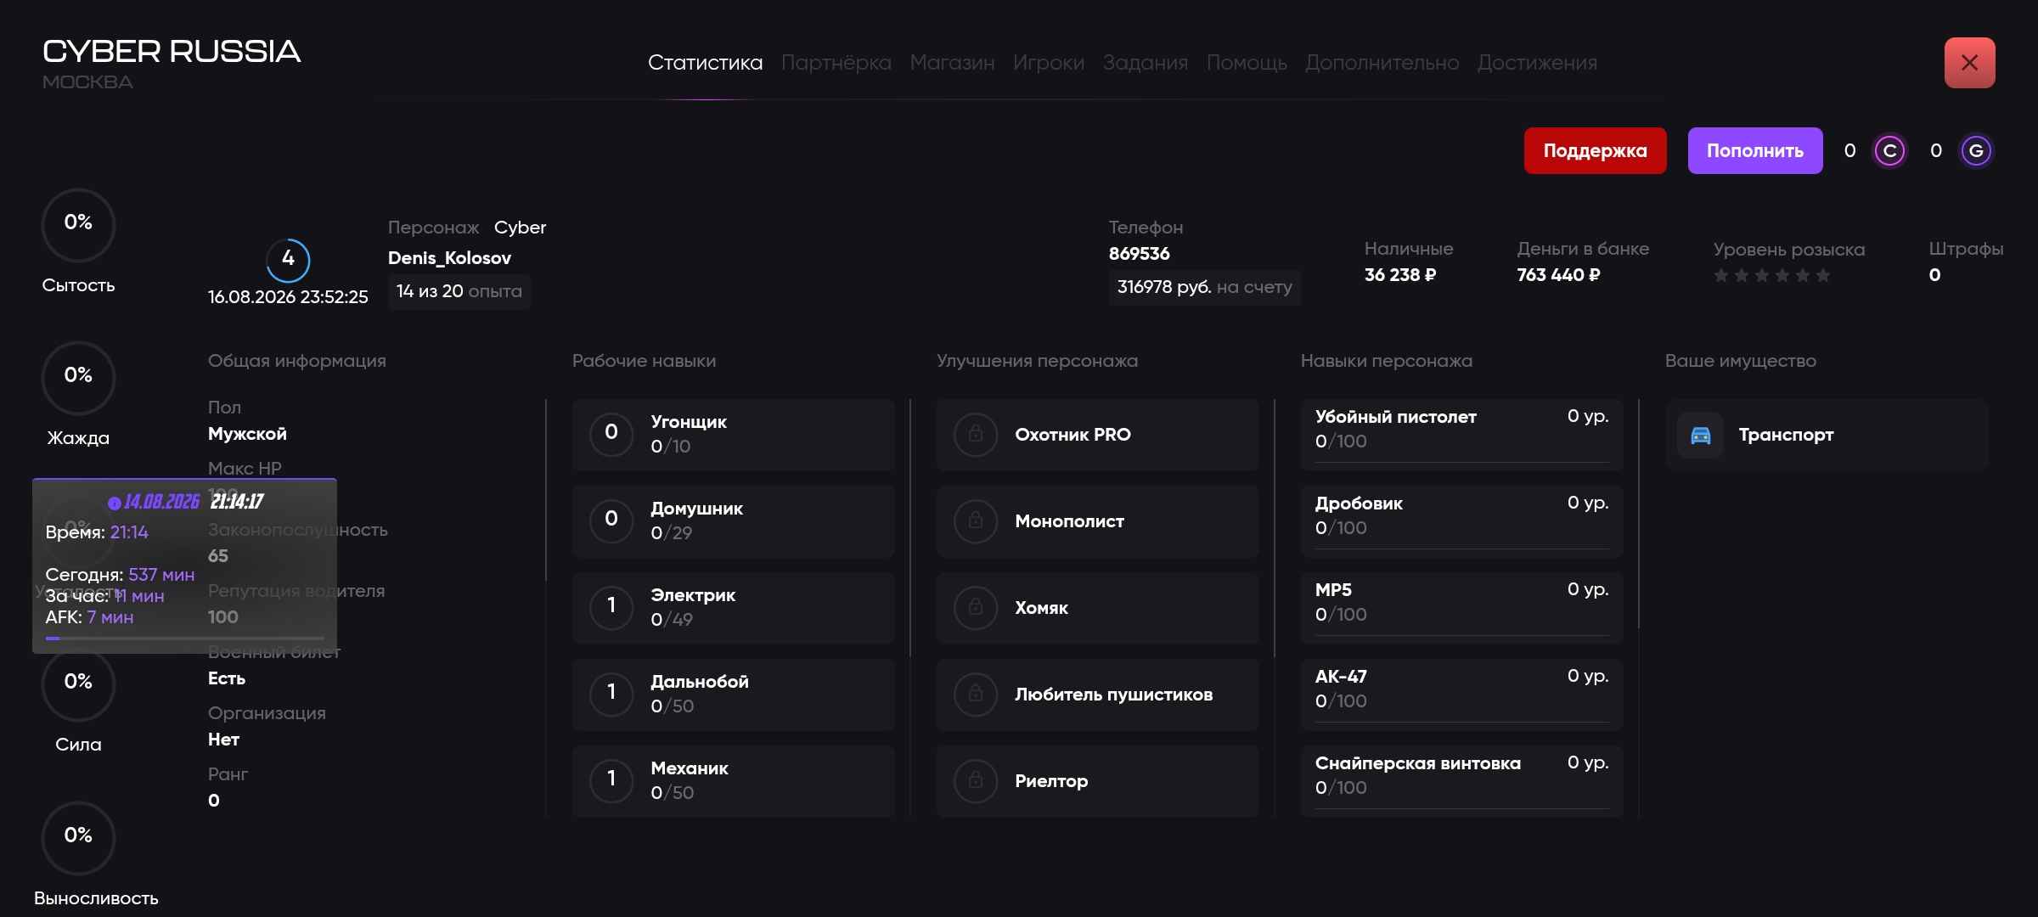This screenshot has height=917, width=2038.
Task: Select the Хомяк upgrade
Action: tap(1097, 608)
